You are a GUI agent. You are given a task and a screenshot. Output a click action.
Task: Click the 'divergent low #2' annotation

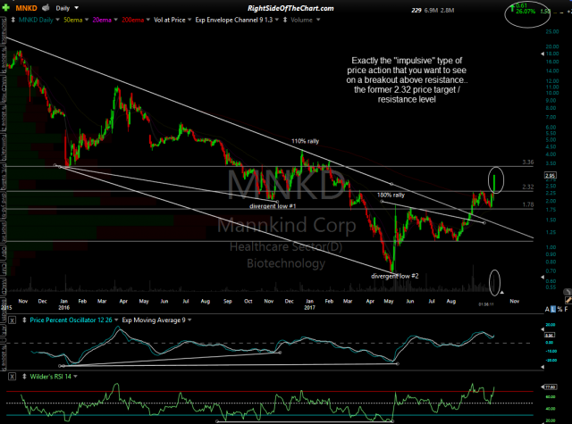click(395, 276)
